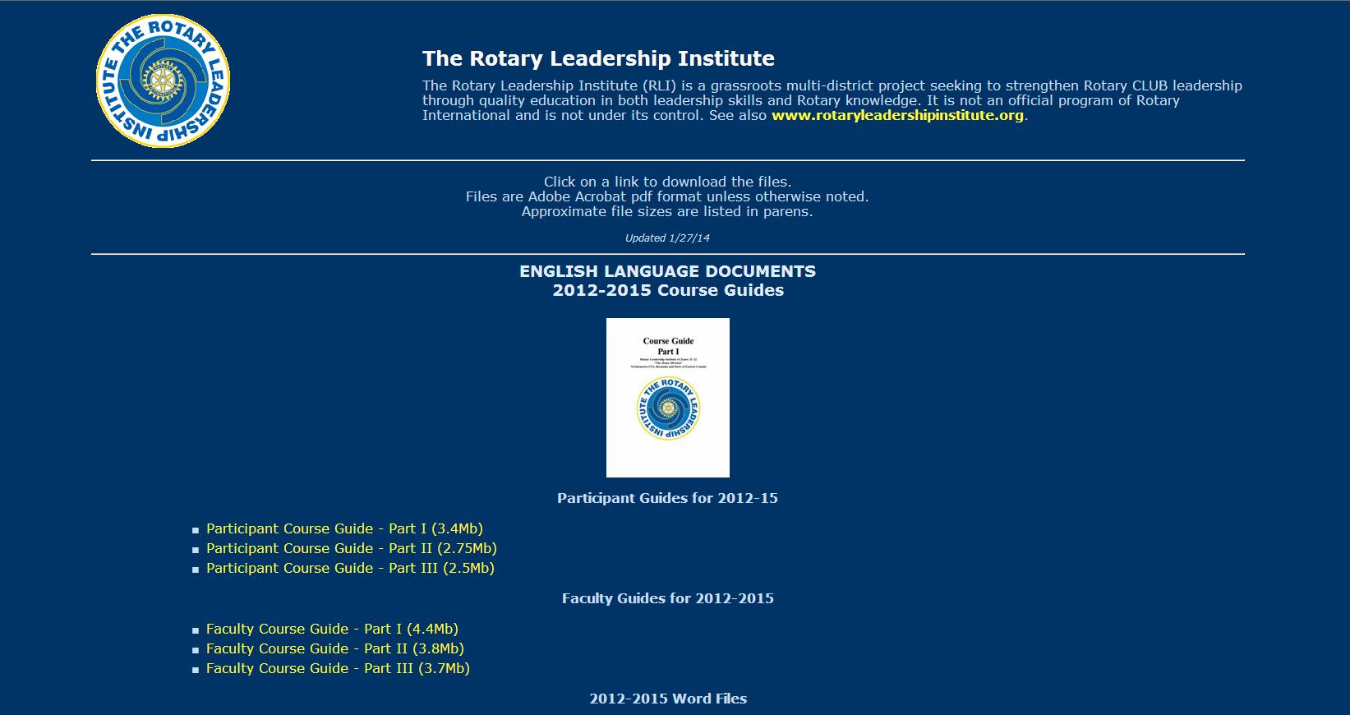Click 'Faculty Guides for 2012-2015' heading
The height and width of the screenshot is (715, 1350).
pyautogui.click(x=668, y=598)
